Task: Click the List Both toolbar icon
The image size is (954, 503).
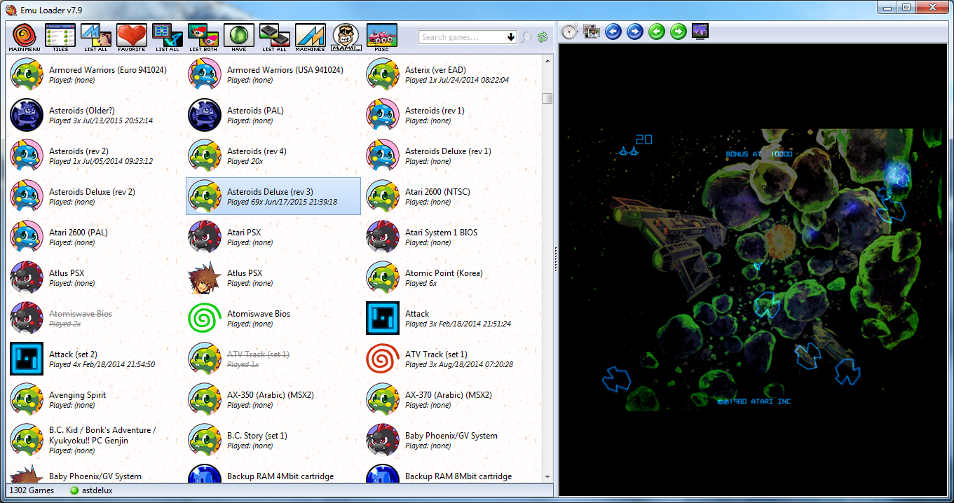Action: [x=203, y=38]
